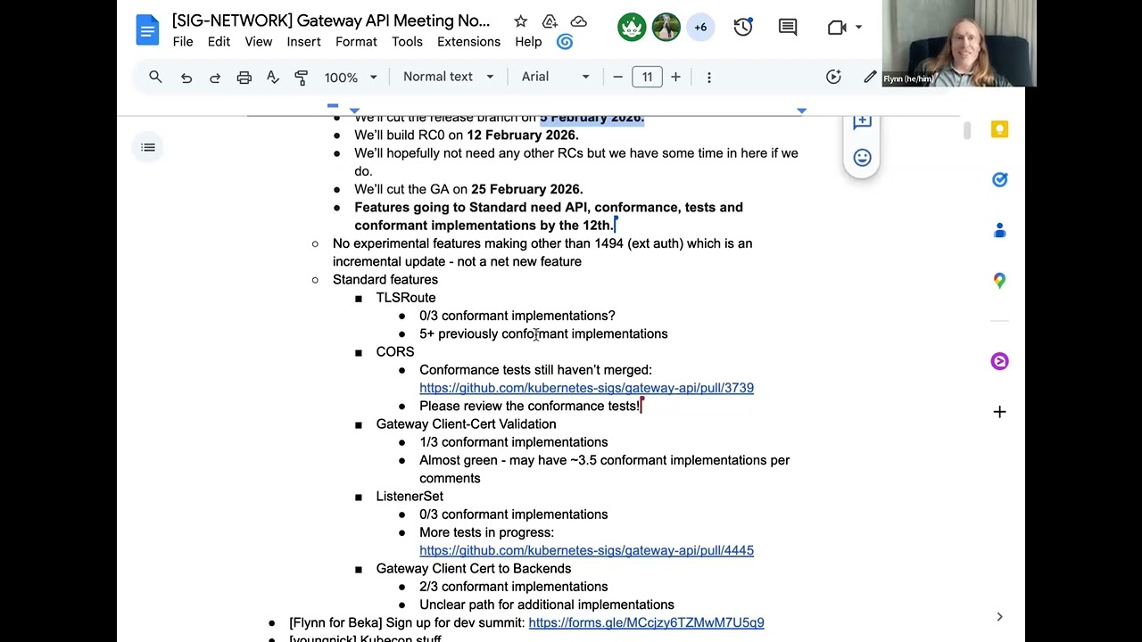Open the Format menu

(x=356, y=42)
